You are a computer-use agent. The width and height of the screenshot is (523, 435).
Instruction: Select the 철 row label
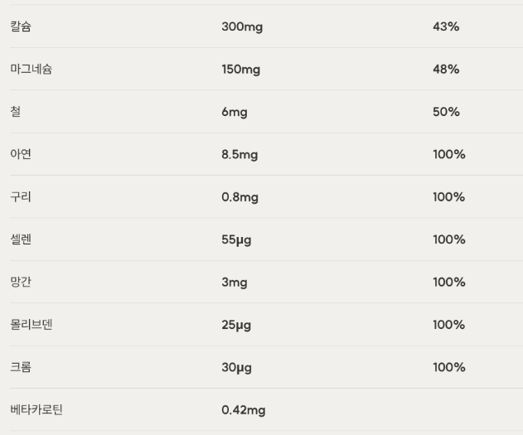(x=16, y=112)
